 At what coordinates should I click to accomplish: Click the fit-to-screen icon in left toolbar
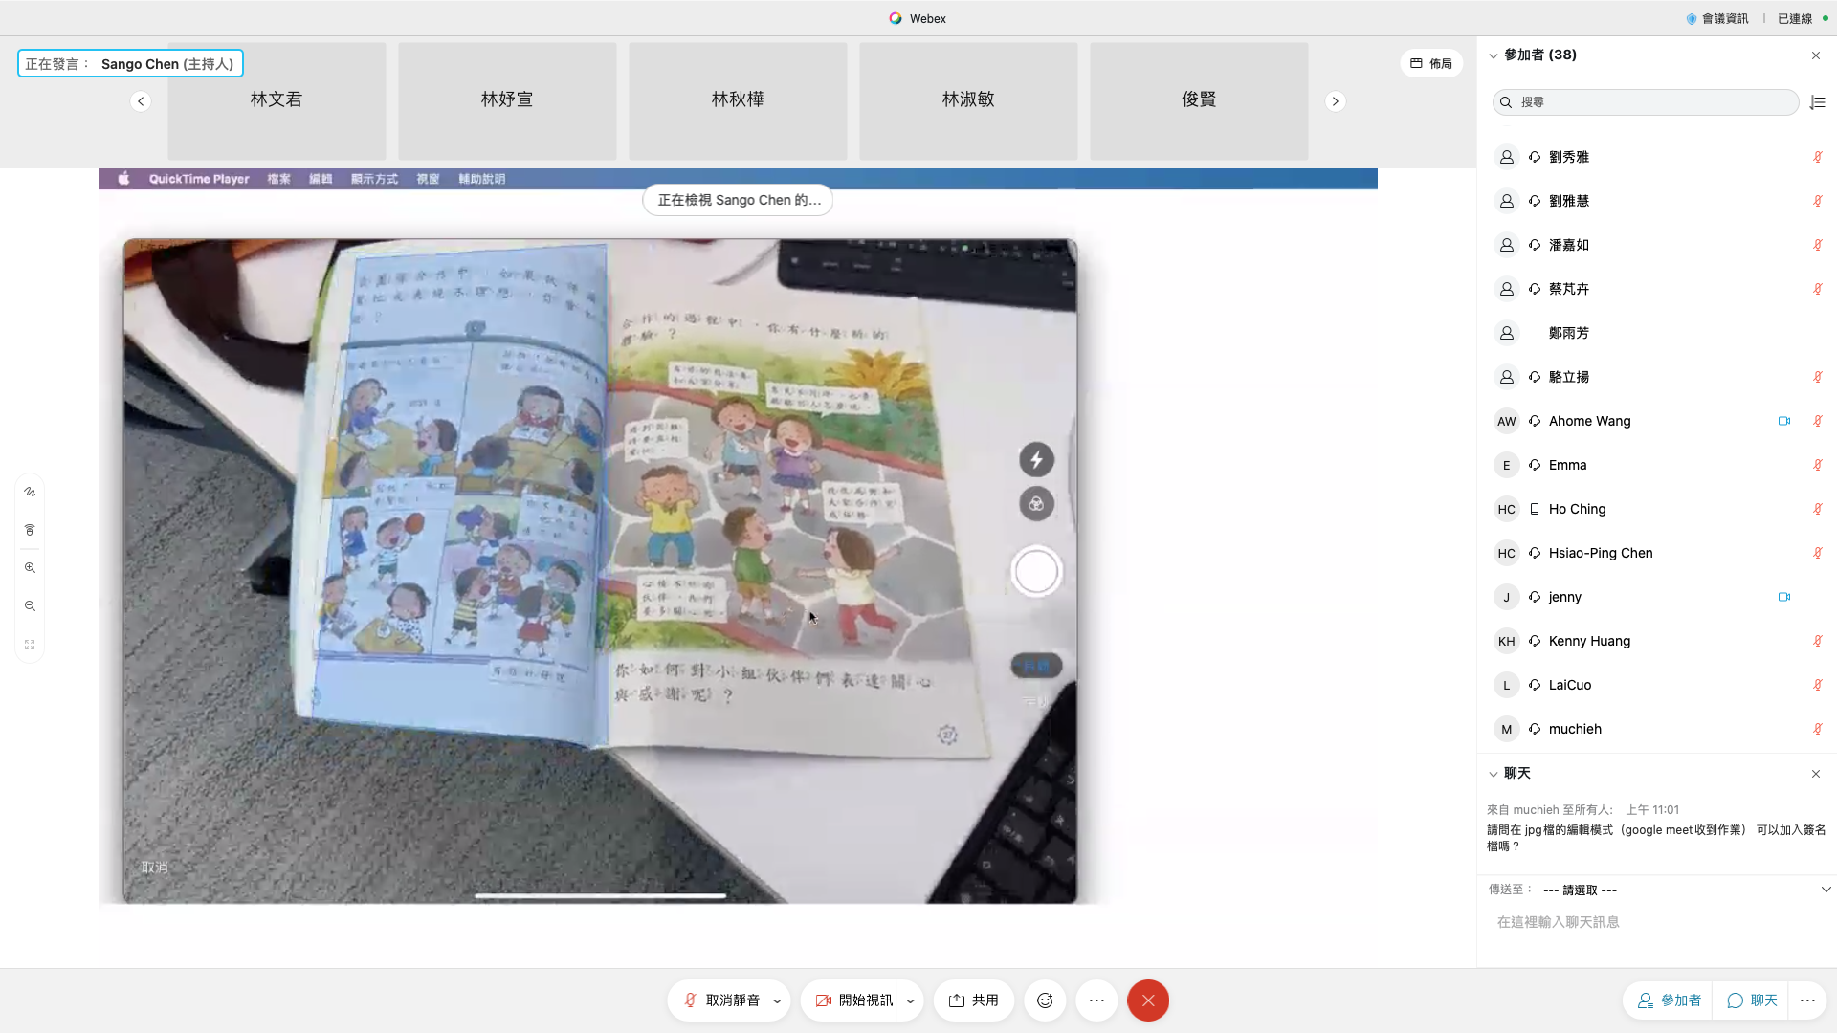[30, 645]
